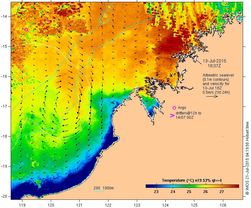Click the -17 latitude axis label
The image size is (251, 208).
(4, 106)
